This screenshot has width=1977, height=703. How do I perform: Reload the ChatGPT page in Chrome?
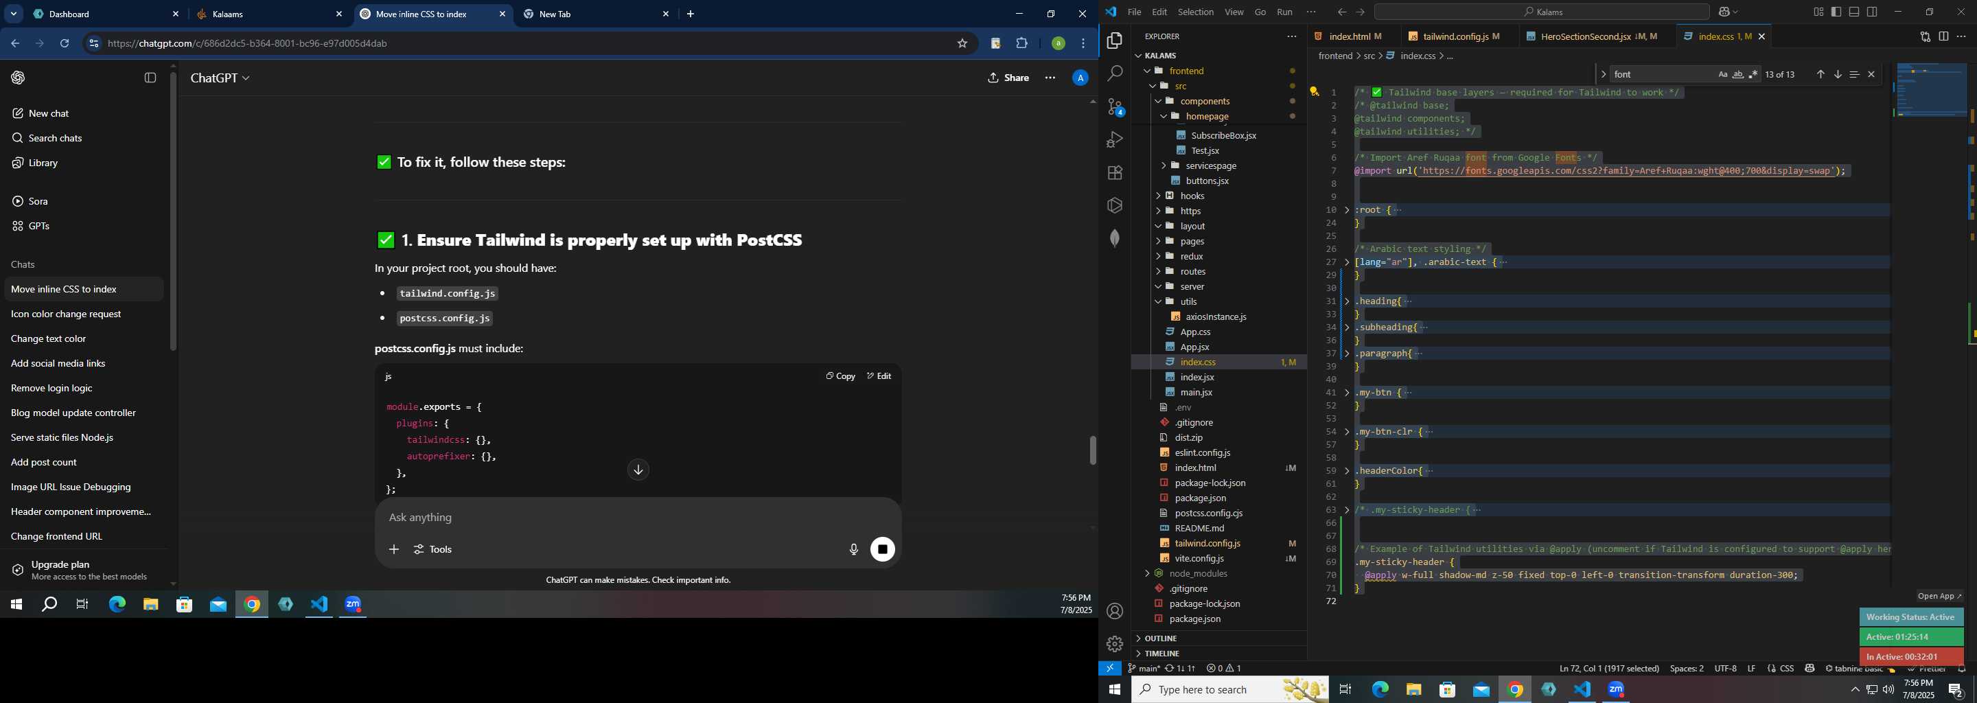[65, 44]
